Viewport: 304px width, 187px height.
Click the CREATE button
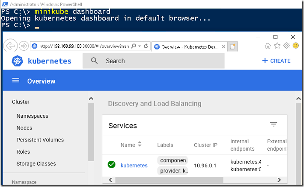(276, 61)
